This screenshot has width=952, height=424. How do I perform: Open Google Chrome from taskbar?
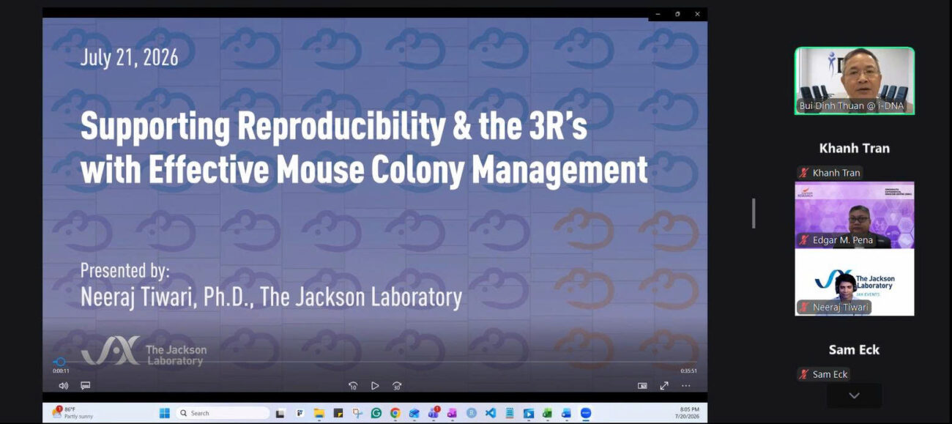[395, 413]
